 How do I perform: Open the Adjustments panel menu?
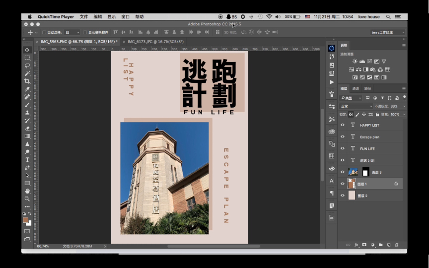pos(404,45)
